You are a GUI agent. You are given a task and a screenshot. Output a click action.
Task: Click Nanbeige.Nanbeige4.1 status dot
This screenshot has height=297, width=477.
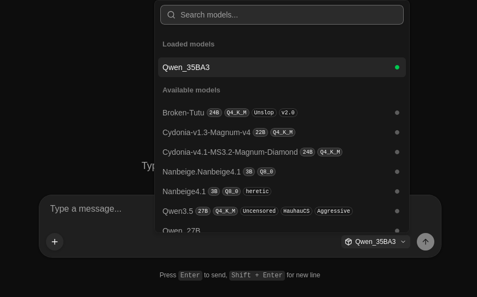point(397,172)
